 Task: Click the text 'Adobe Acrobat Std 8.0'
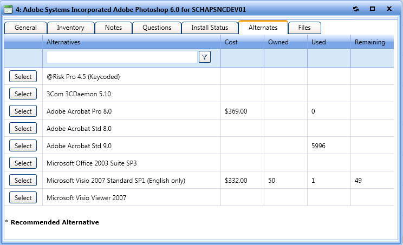[79, 129]
